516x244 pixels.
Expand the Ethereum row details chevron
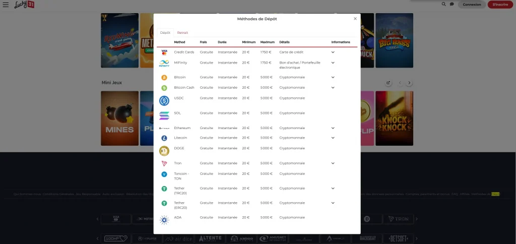[x=333, y=128]
